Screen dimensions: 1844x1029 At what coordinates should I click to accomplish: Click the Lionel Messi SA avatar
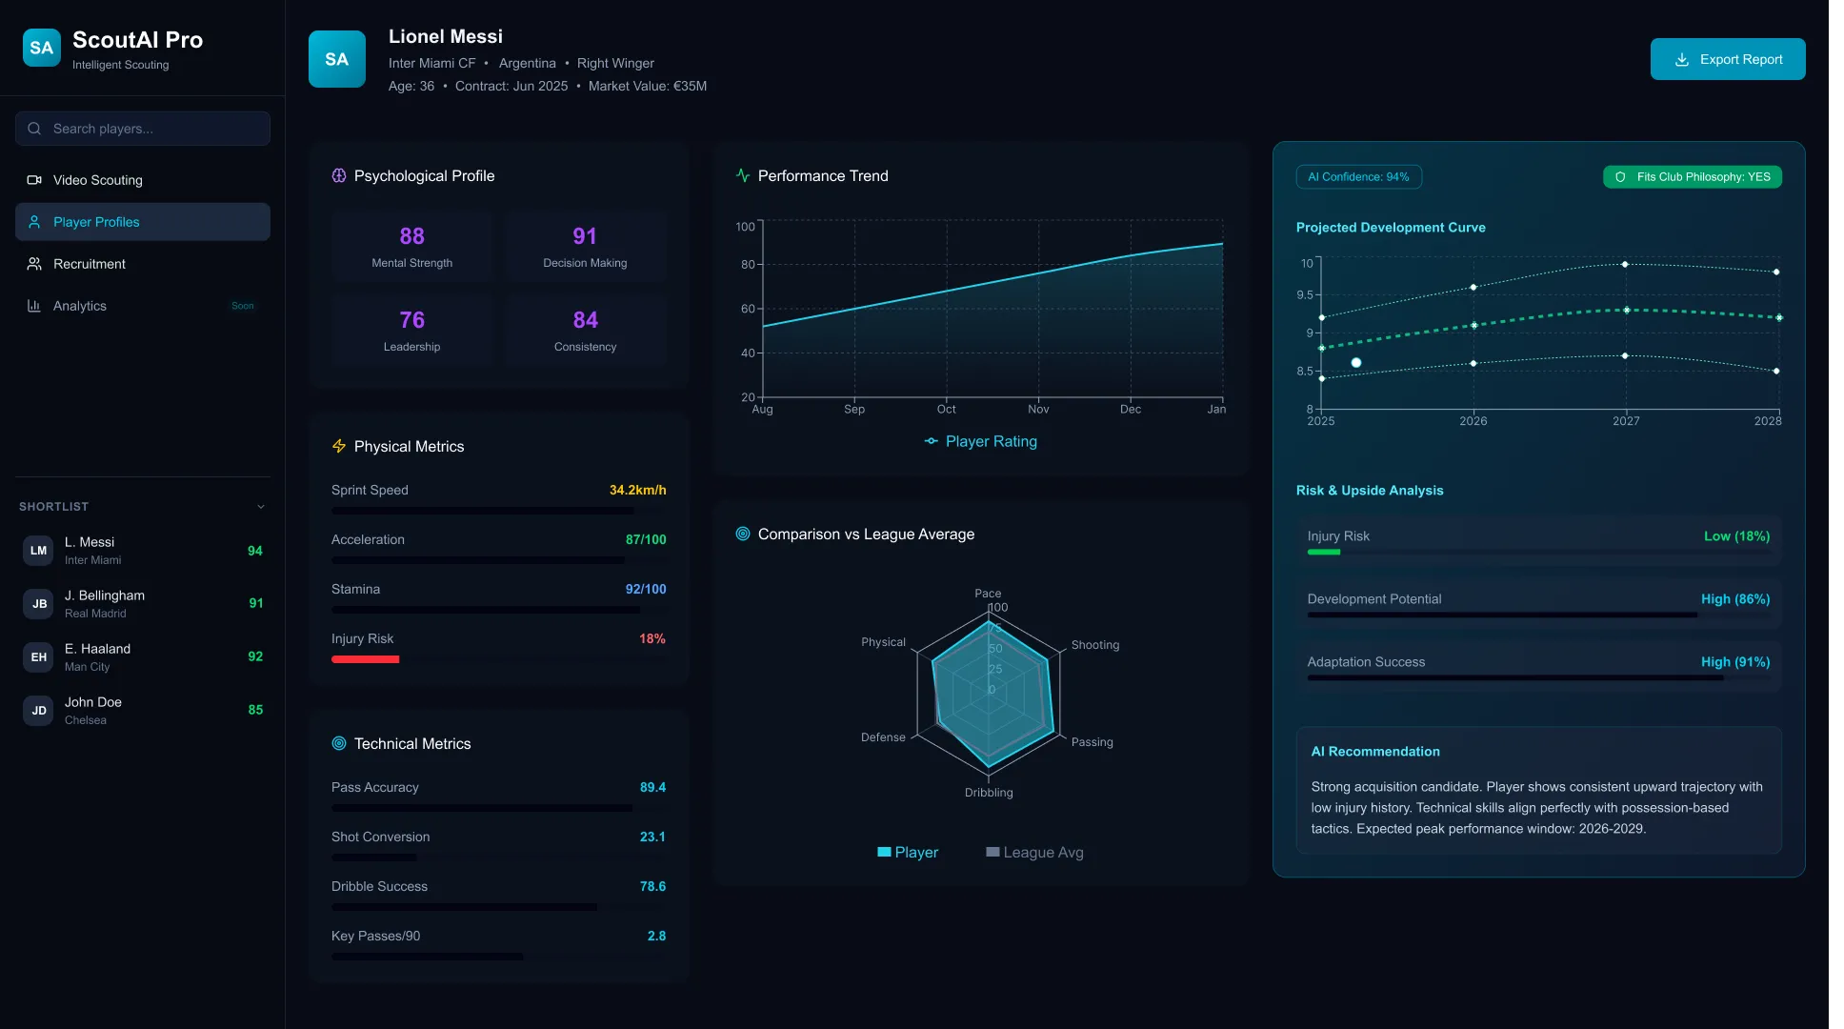click(337, 59)
